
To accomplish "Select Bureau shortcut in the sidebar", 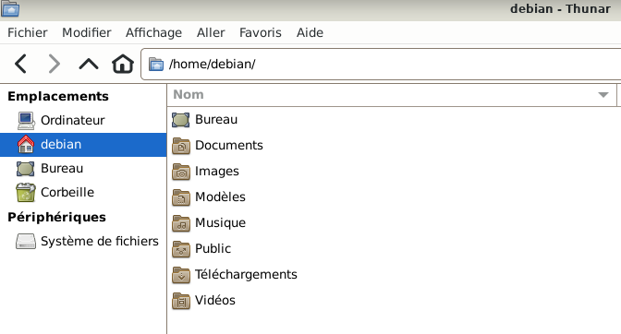I will (50, 168).
